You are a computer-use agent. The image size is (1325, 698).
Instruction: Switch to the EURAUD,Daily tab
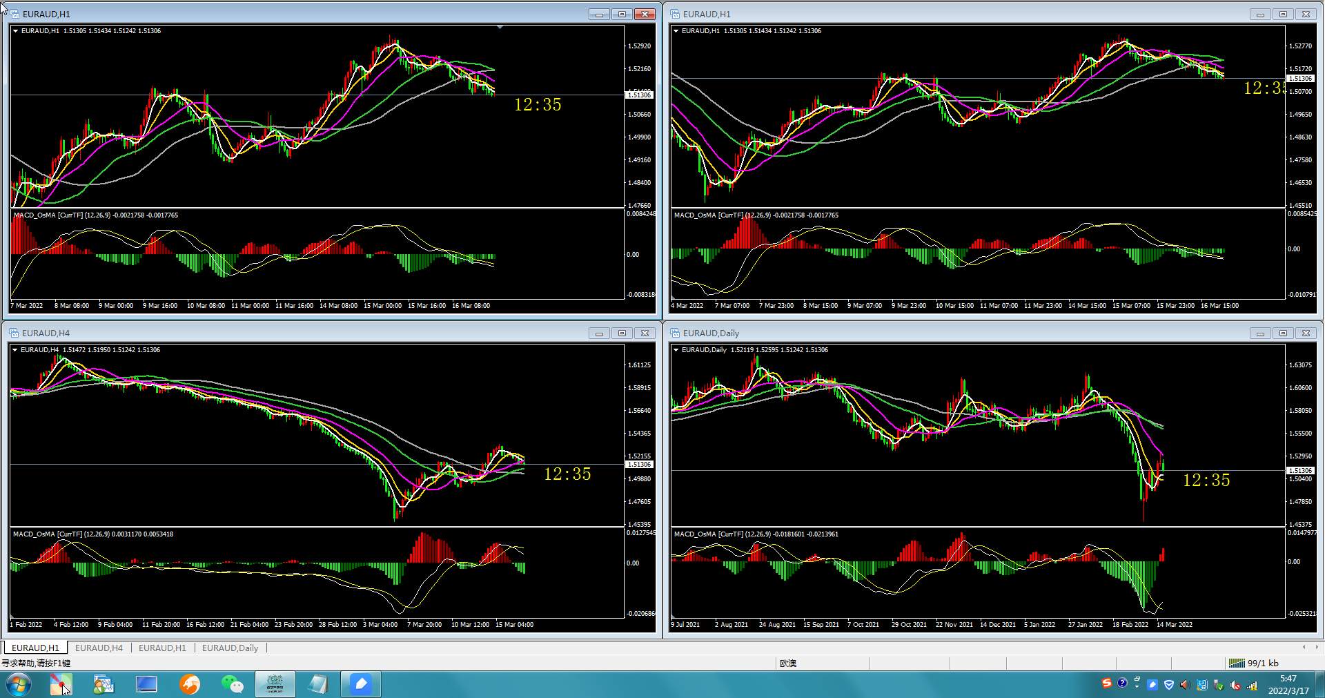(230, 648)
